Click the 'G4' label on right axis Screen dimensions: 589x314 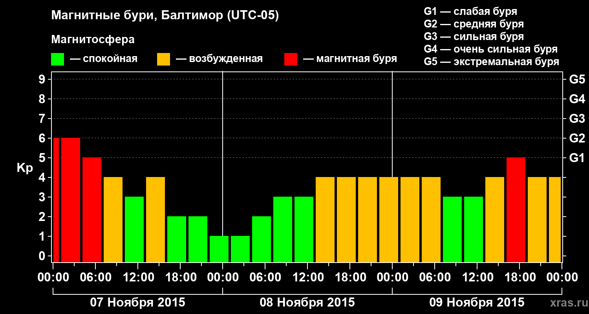(x=577, y=99)
